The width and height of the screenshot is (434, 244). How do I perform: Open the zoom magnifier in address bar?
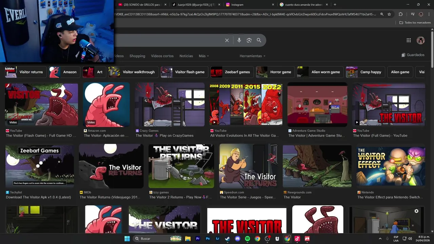382,14
